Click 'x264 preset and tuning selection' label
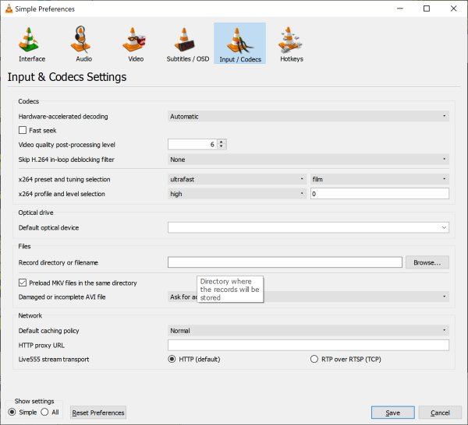This screenshot has height=425, width=468. tap(64, 179)
